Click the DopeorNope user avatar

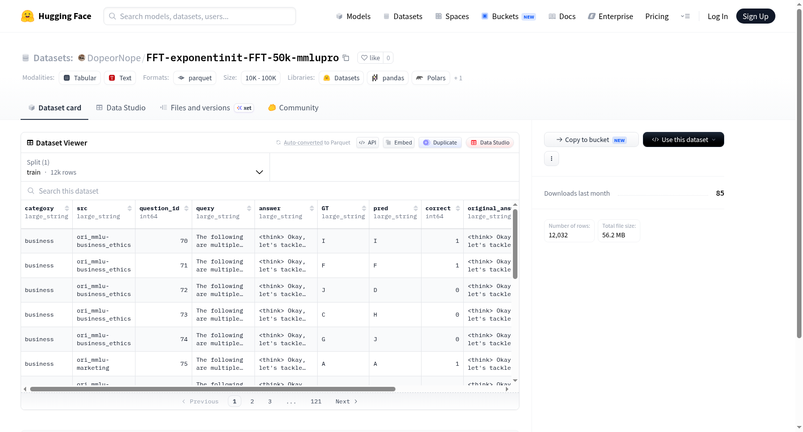(81, 58)
